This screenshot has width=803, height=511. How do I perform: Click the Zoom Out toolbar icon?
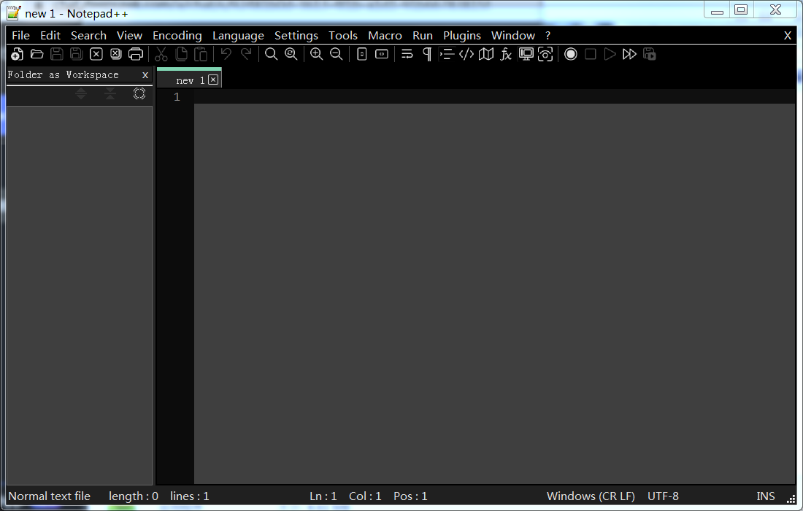tap(336, 54)
